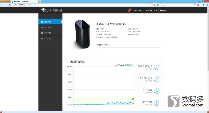
Task: Click the 82.7MB total upload value
Action: coord(147,102)
